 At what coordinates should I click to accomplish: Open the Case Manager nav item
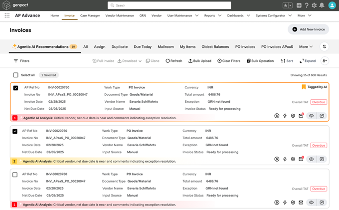tap(90, 15)
